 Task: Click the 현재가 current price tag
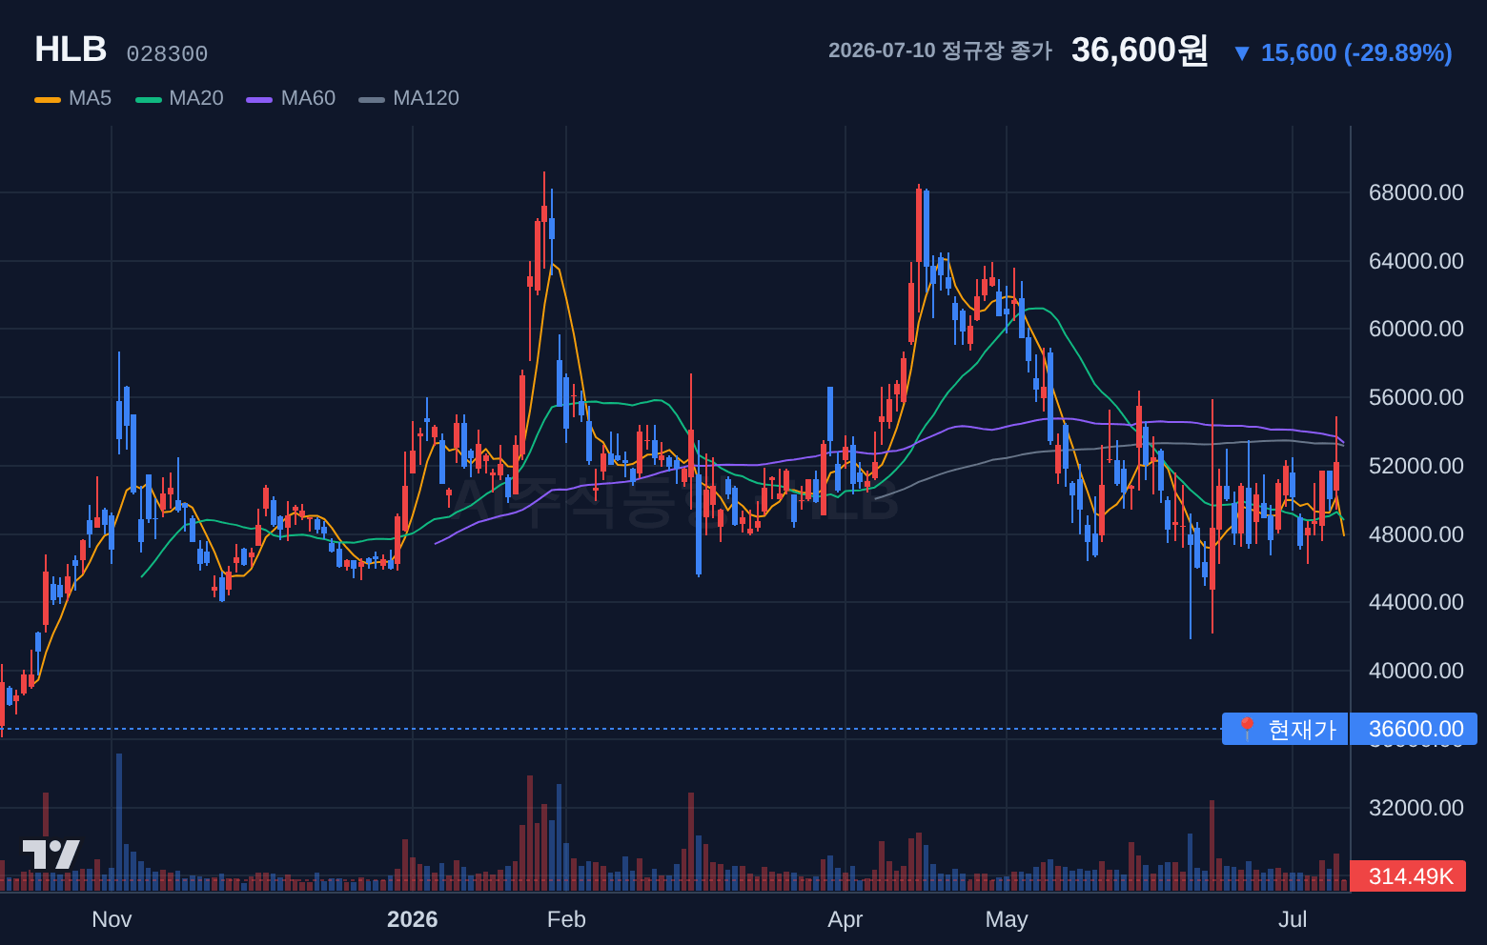(1285, 730)
